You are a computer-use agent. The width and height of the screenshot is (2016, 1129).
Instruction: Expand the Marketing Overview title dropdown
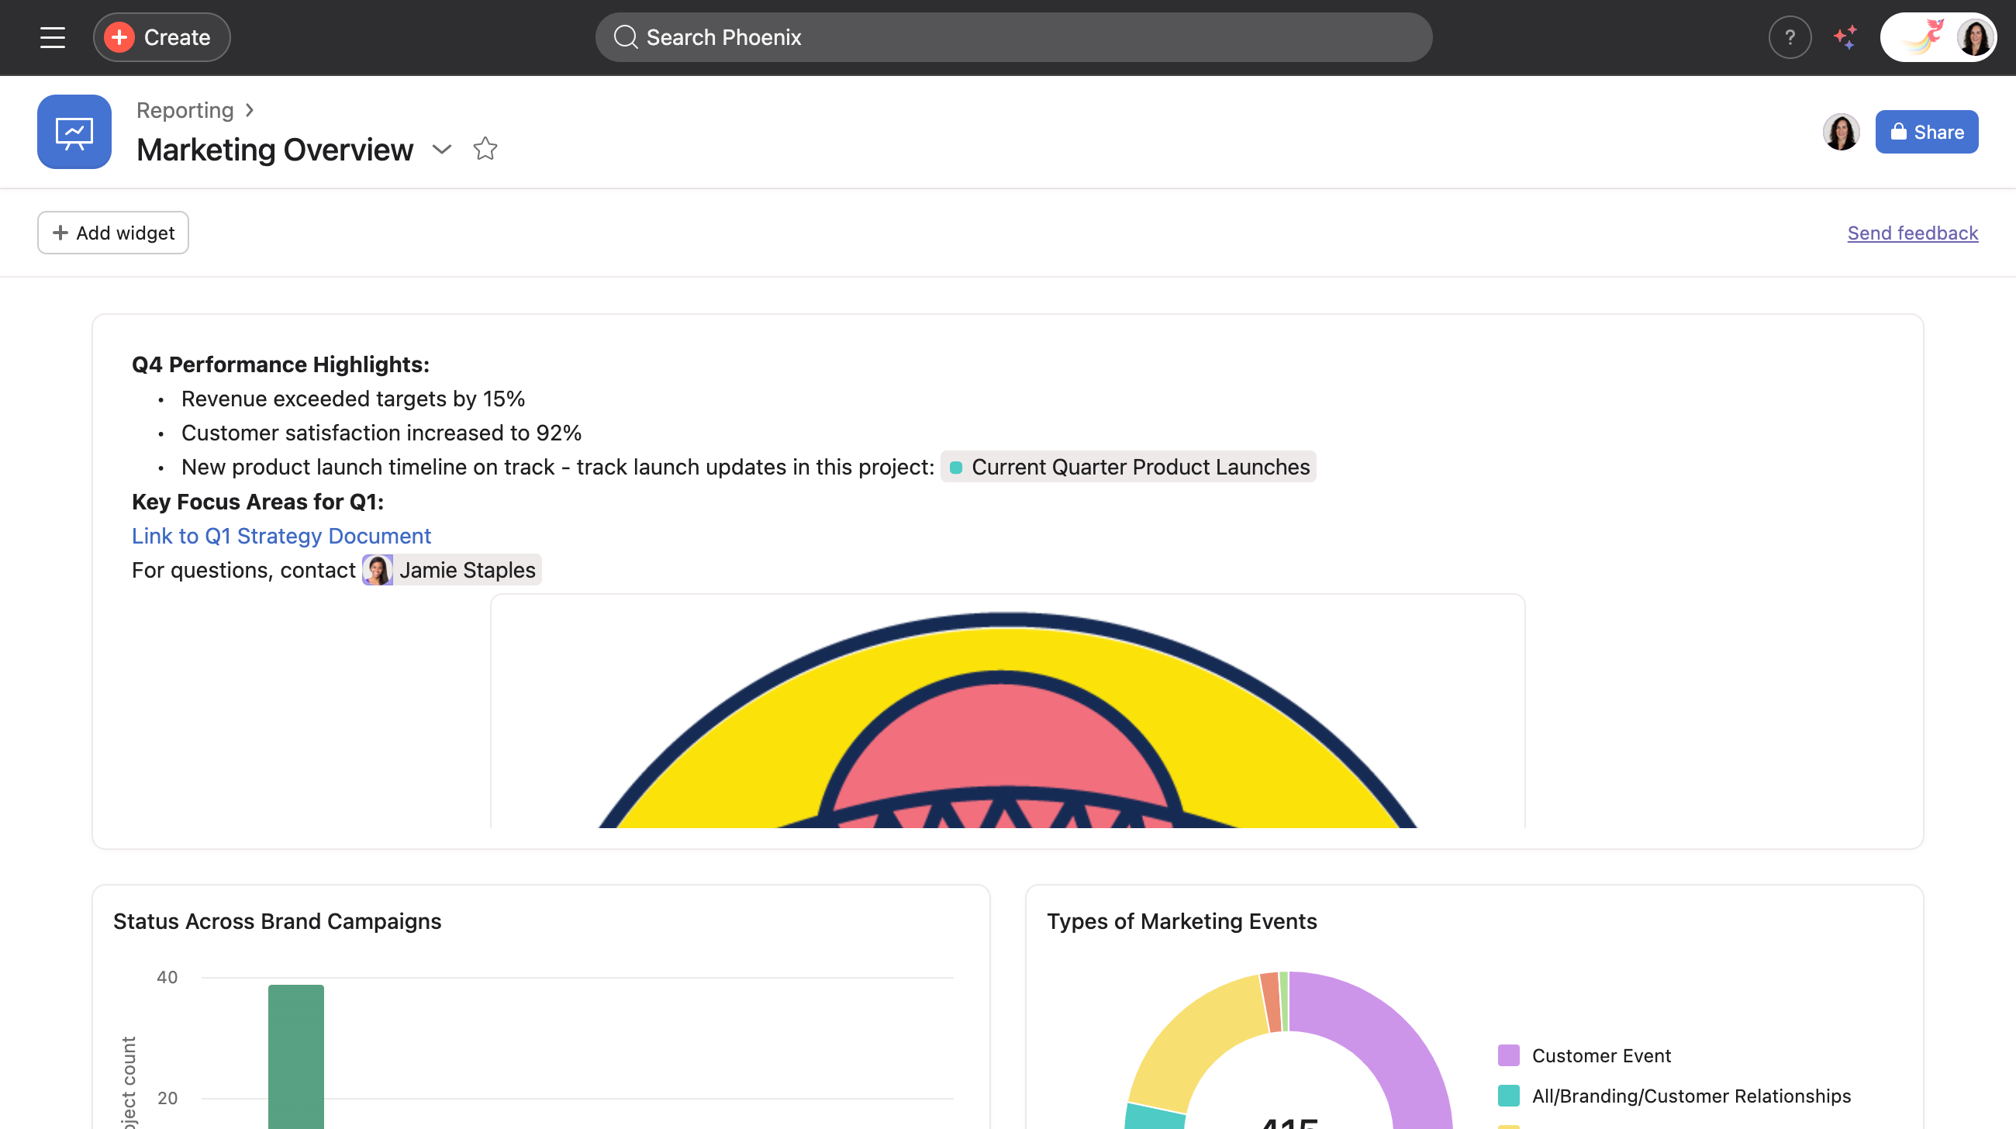(x=442, y=150)
